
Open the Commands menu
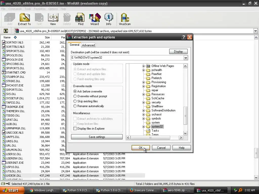pos(15,9)
